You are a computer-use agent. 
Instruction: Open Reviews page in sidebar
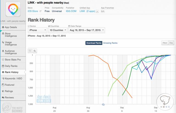[9, 97]
